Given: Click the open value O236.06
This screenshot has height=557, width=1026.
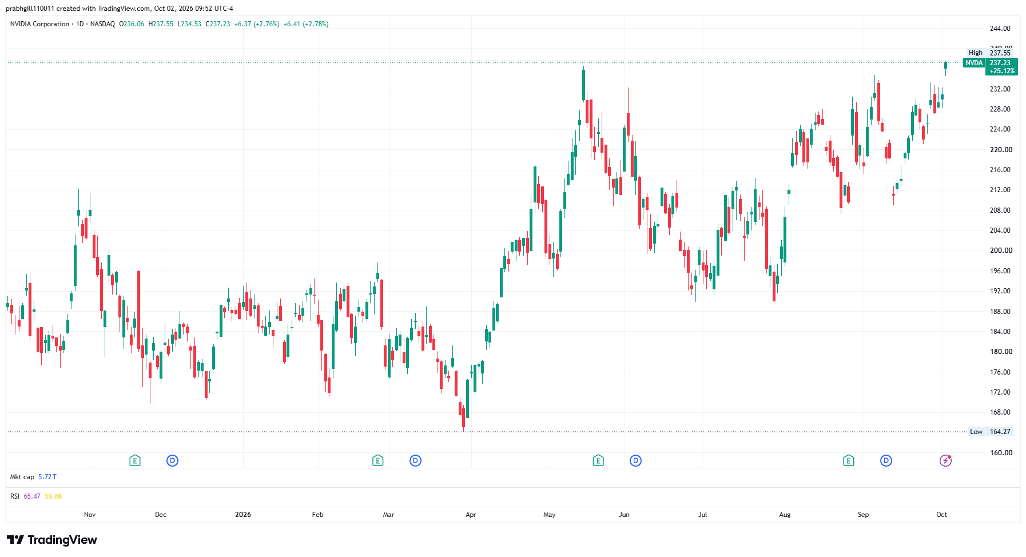Looking at the screenshot, I should point(132,24).
